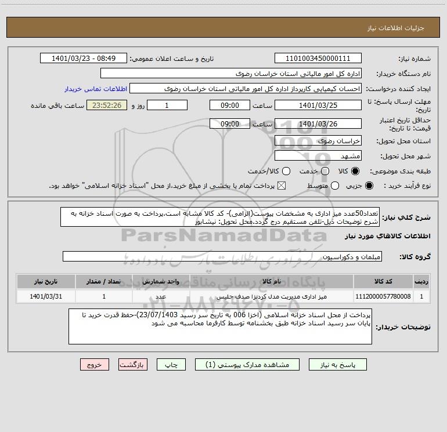The image size is (447, 432).
Task: Click the توضیحات خریدار text area
Action: (220, 326)
